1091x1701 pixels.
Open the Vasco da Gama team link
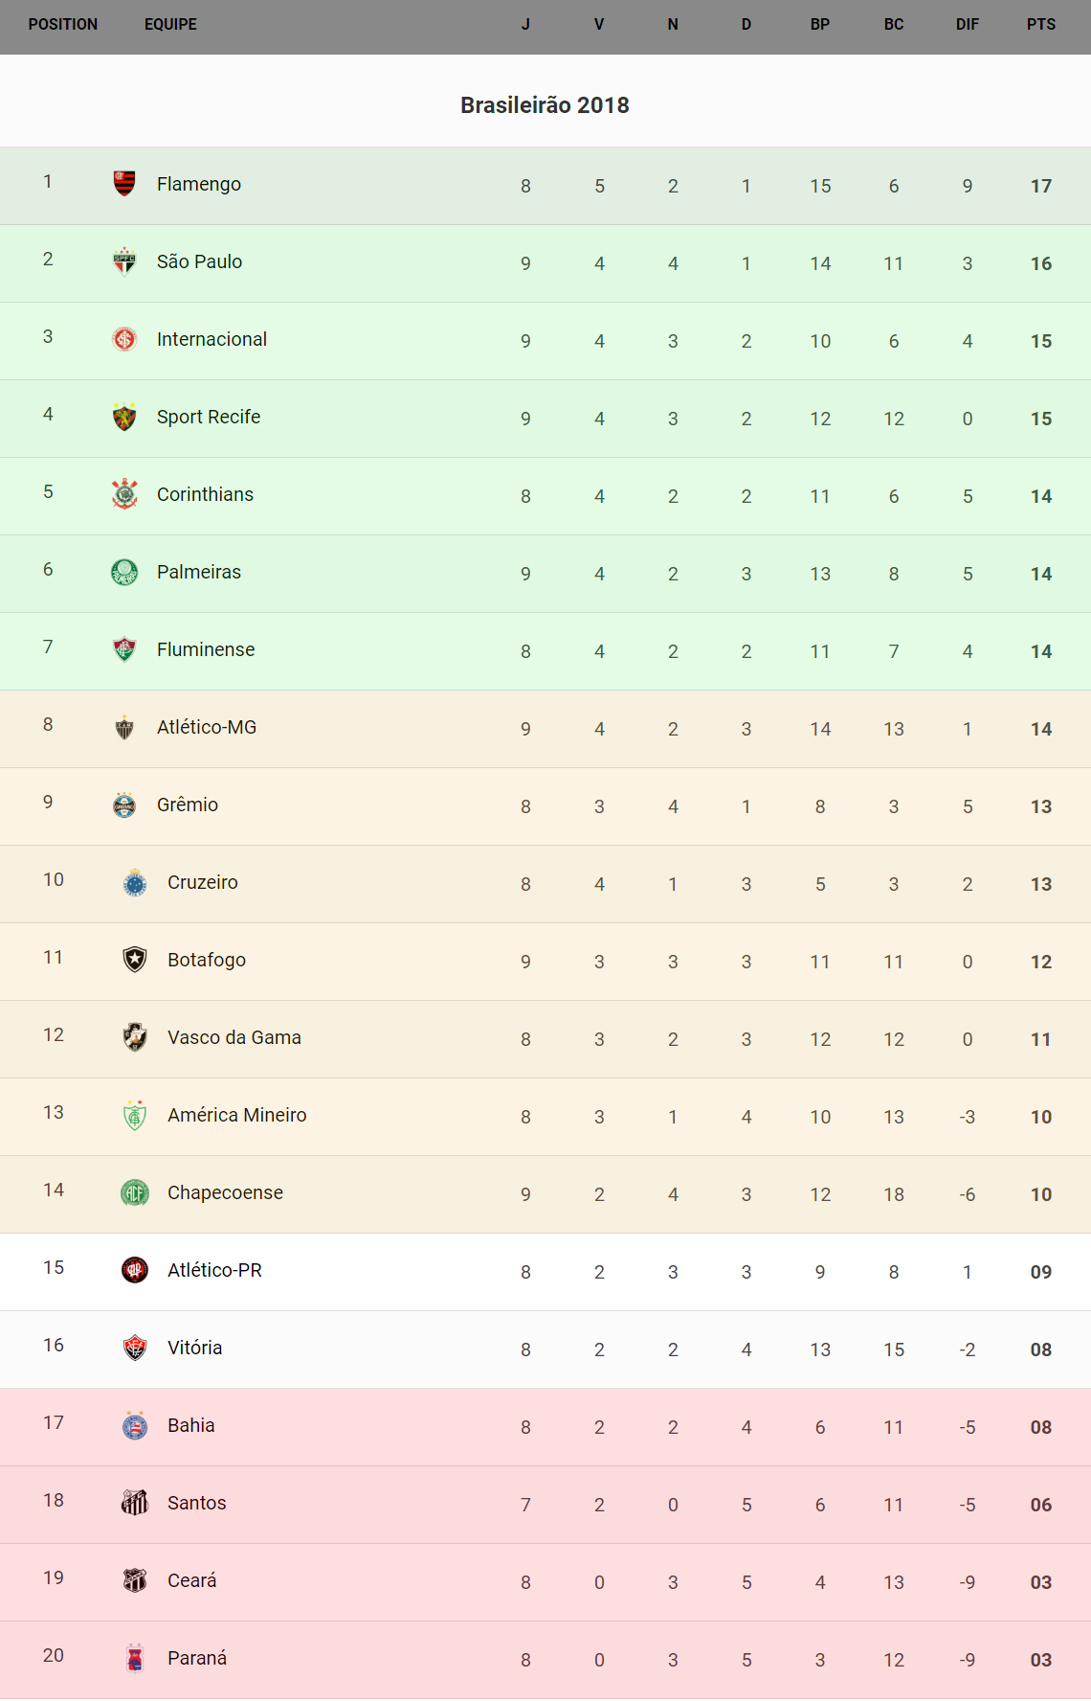point(234,1037)
